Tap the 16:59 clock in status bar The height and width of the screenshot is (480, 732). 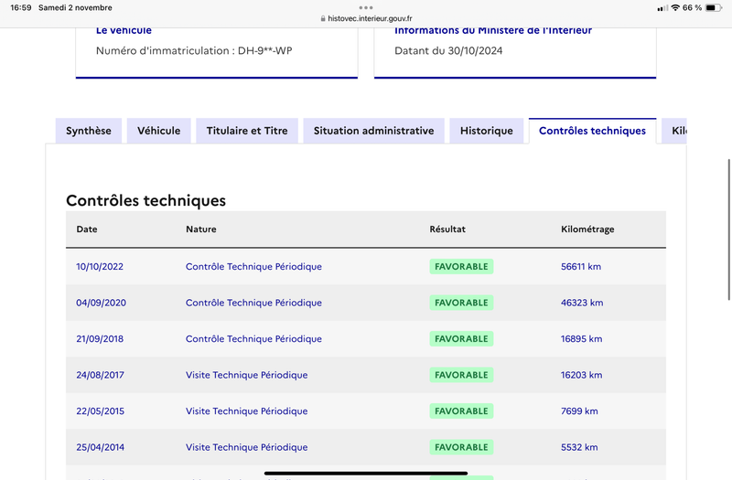[x=21, y=7]
